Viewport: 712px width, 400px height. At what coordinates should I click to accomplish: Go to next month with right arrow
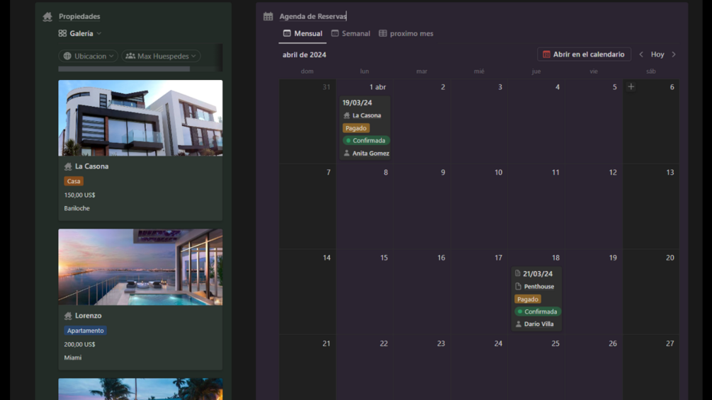[674, 55]
